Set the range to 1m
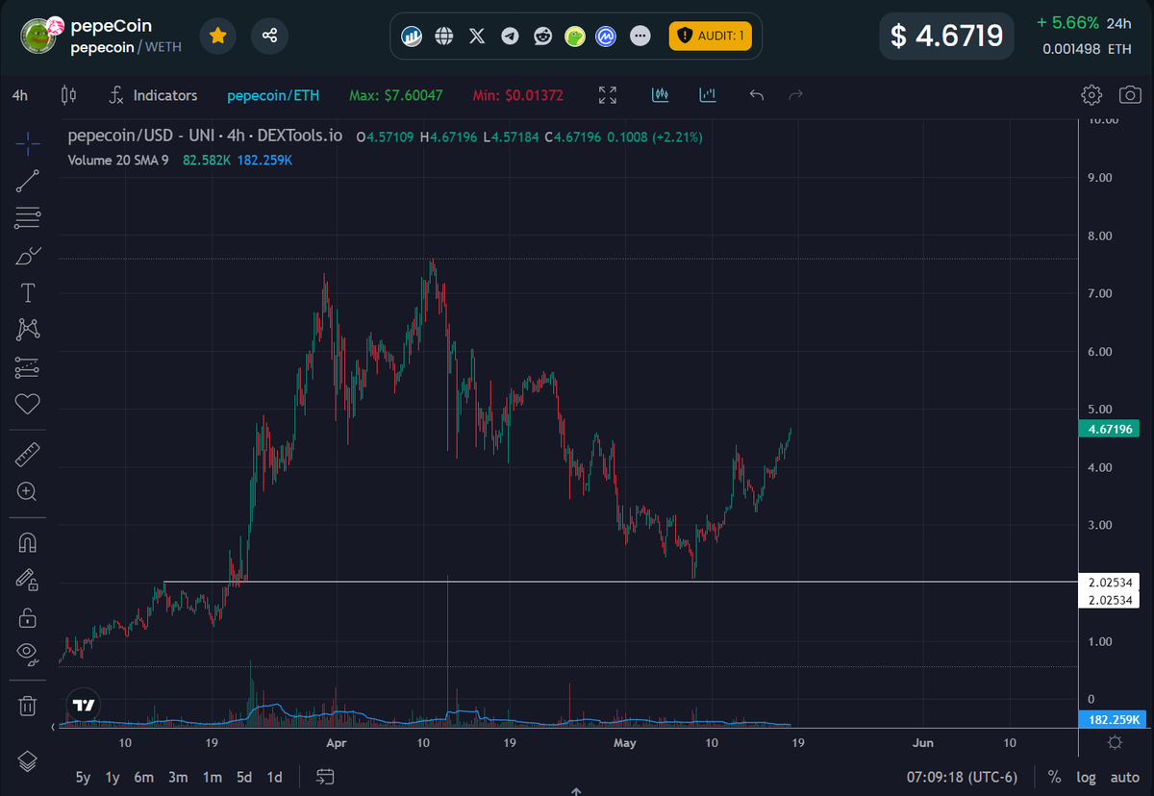This screenshot has height=796, width=1154. 212,777
